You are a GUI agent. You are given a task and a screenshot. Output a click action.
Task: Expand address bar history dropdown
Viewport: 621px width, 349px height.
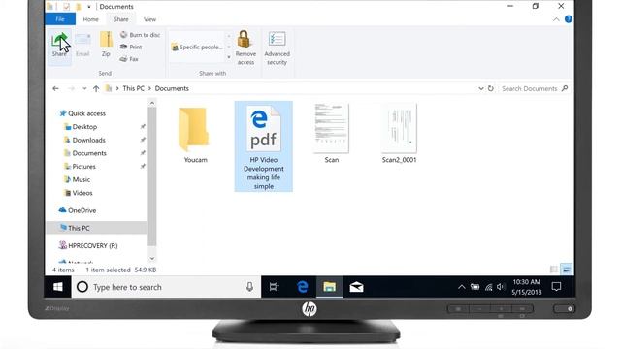pyautogui.click(x=481, y=88)
